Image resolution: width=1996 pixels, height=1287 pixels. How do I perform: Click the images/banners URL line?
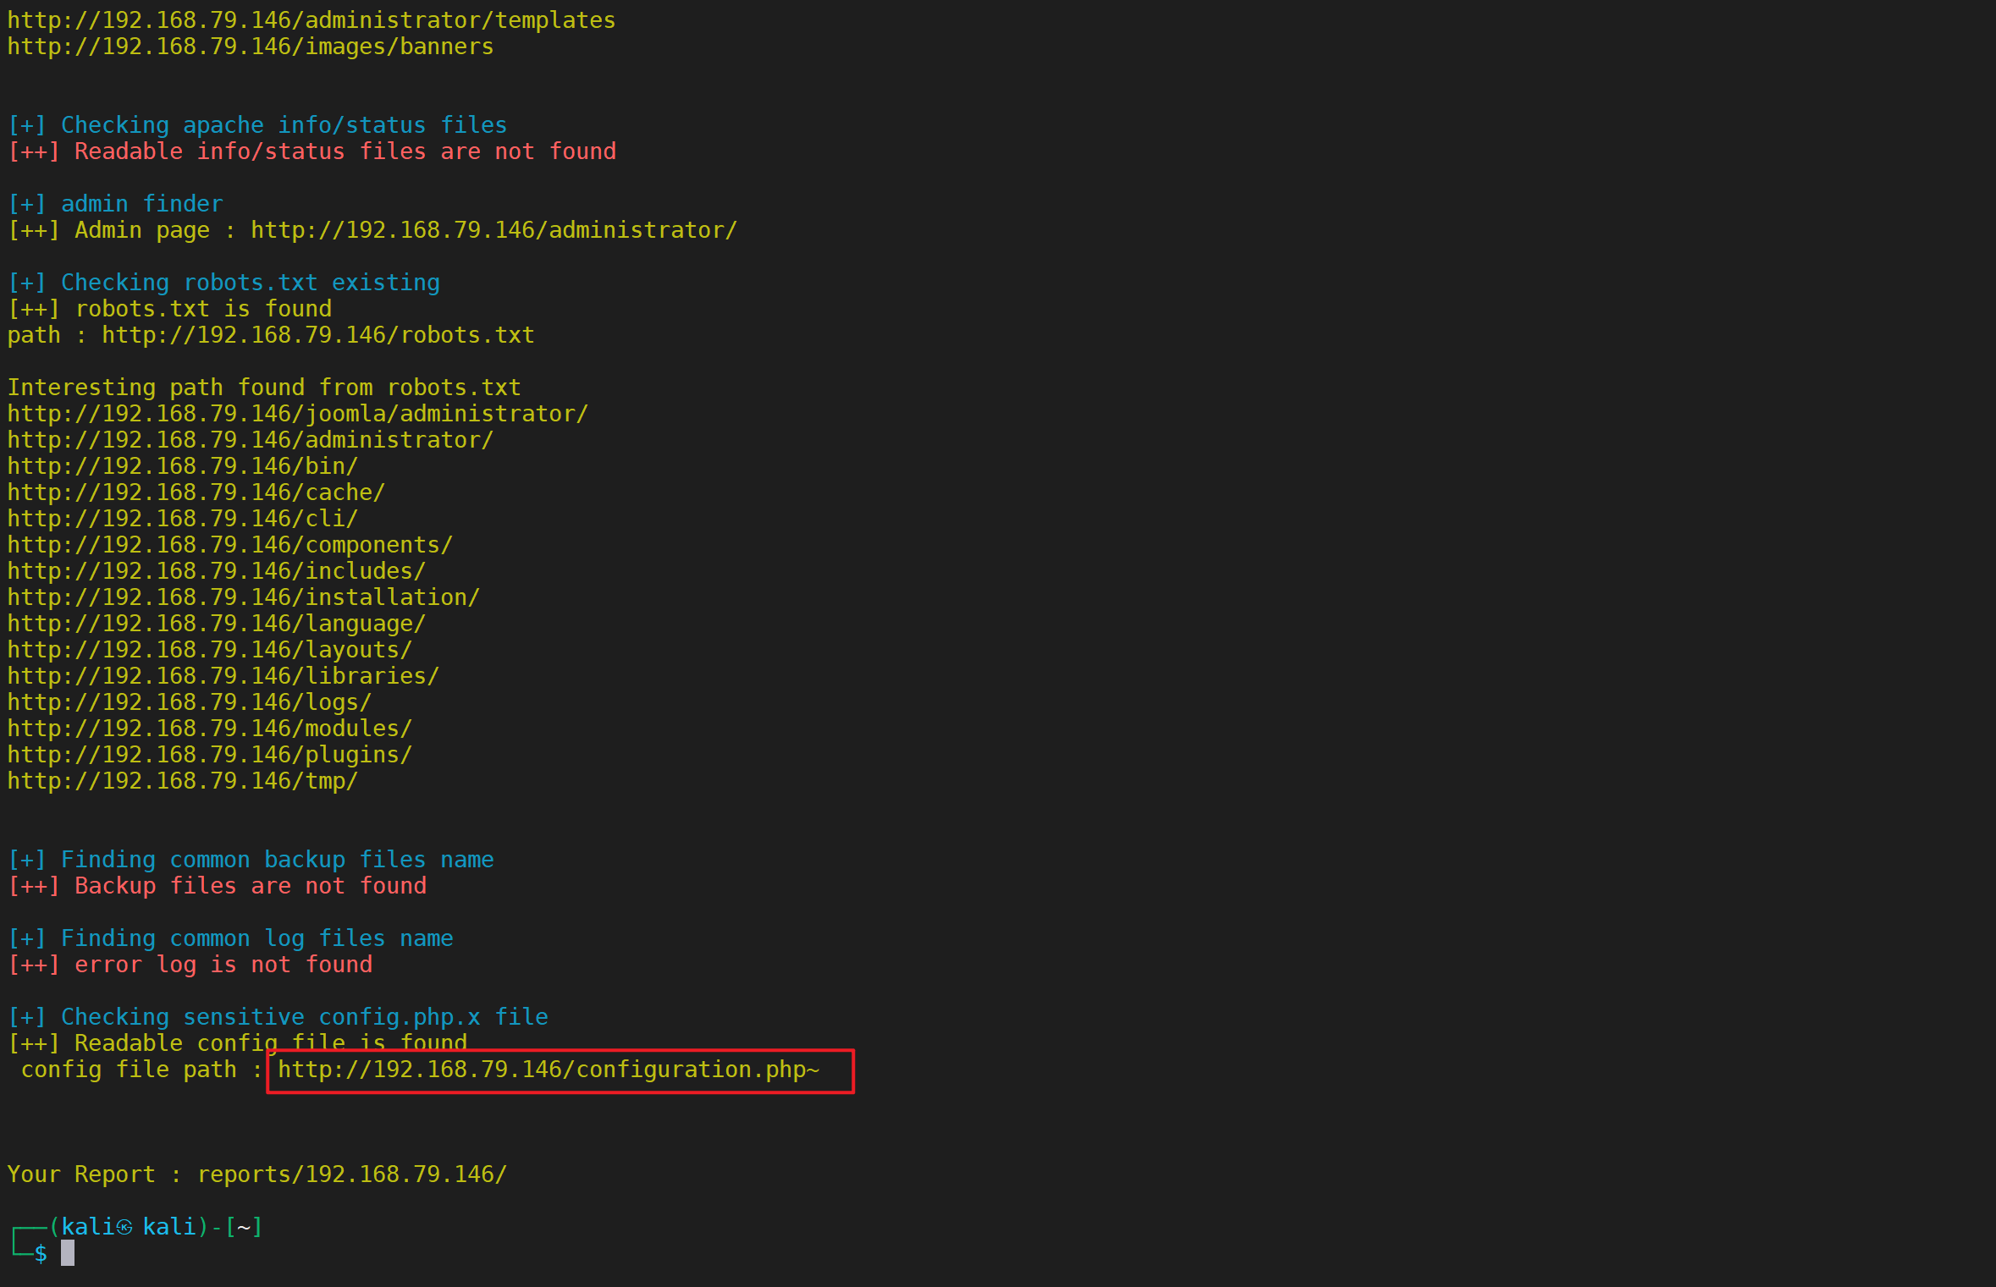pos(251,47)
